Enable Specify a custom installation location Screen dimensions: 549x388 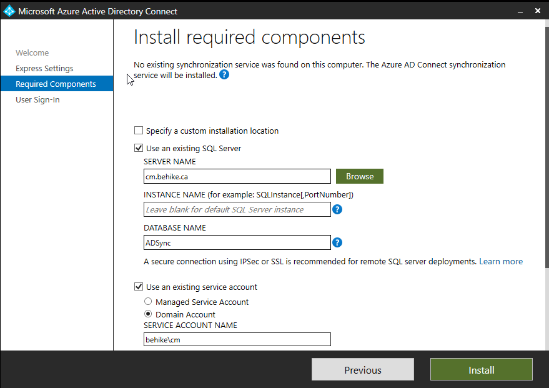139,131
